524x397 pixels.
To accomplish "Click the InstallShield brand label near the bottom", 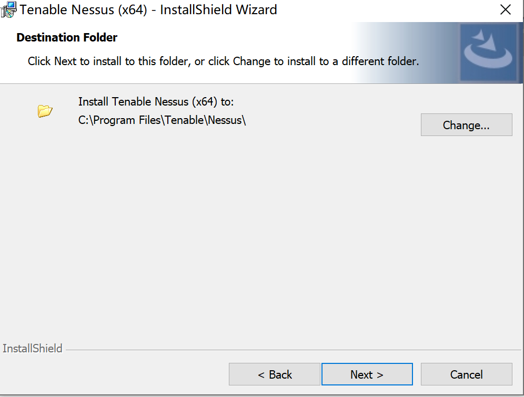I will click(x=33, y=348).
